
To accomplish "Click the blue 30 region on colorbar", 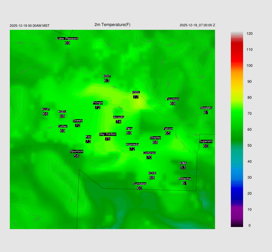I will 237,177.
